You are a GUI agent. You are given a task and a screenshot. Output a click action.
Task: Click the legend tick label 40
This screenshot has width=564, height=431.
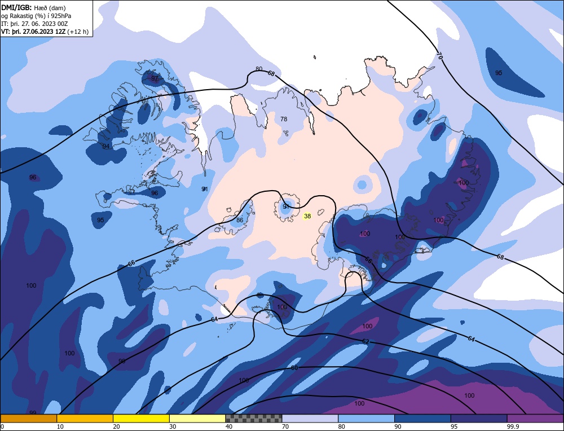click(229, 426)
